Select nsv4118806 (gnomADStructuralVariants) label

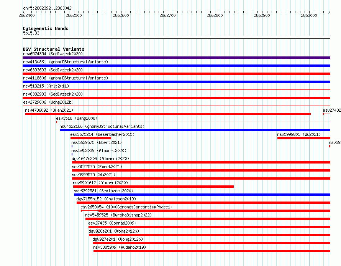coord(66,78)
